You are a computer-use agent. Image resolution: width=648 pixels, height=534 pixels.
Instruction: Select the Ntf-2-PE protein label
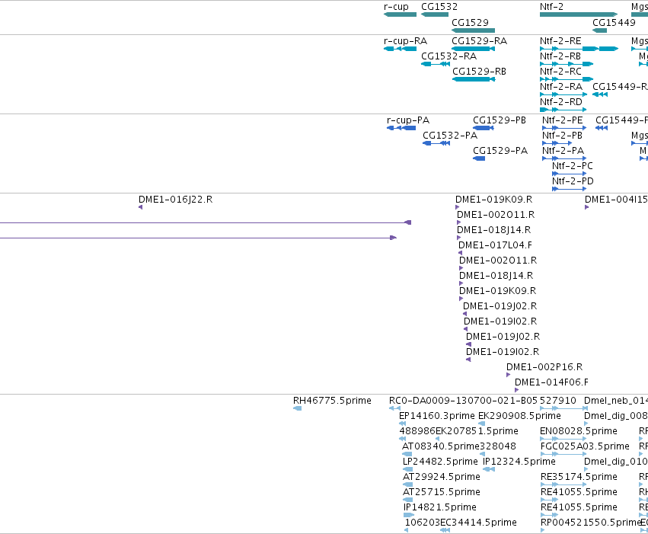point(563,120)
